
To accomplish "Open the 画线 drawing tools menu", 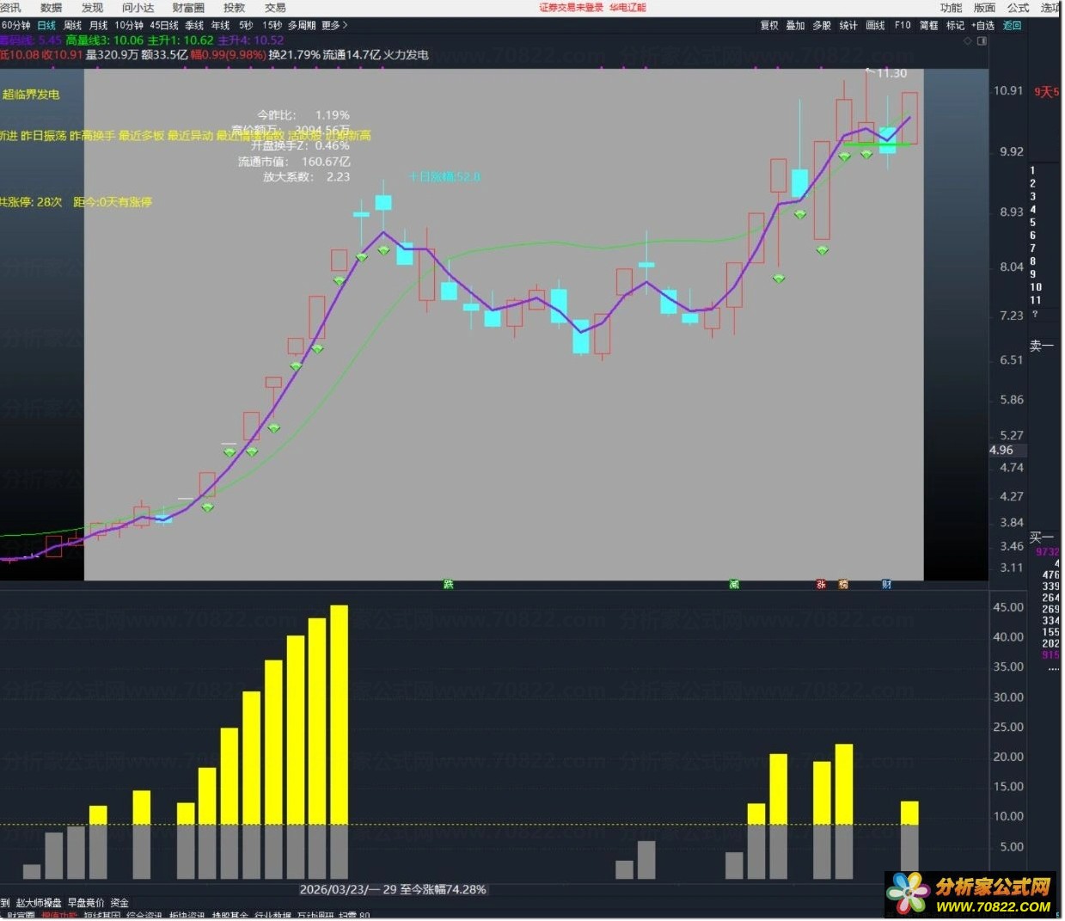I will point(875,26).
